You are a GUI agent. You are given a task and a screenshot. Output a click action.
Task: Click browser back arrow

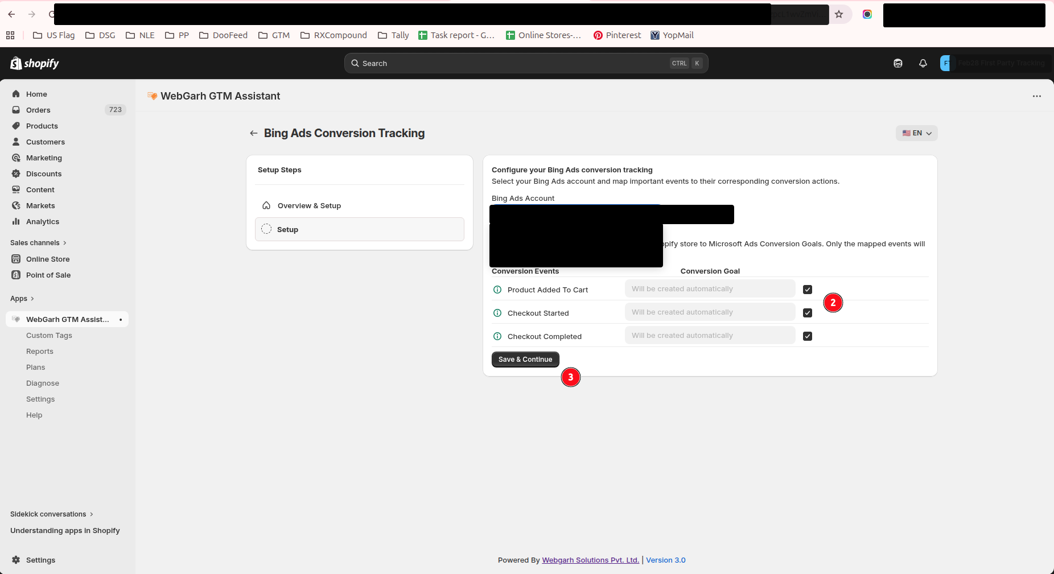point(11,14)
